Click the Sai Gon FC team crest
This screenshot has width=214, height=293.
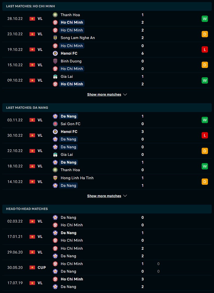55,124
